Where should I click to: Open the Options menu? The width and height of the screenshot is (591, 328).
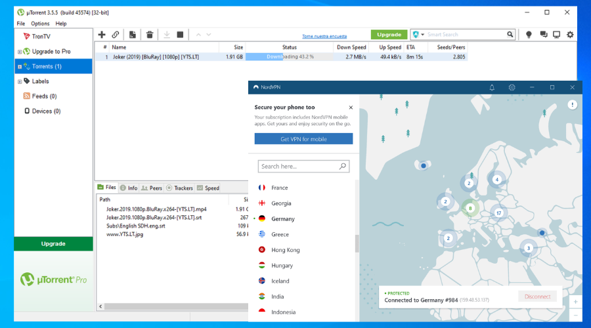40,24
